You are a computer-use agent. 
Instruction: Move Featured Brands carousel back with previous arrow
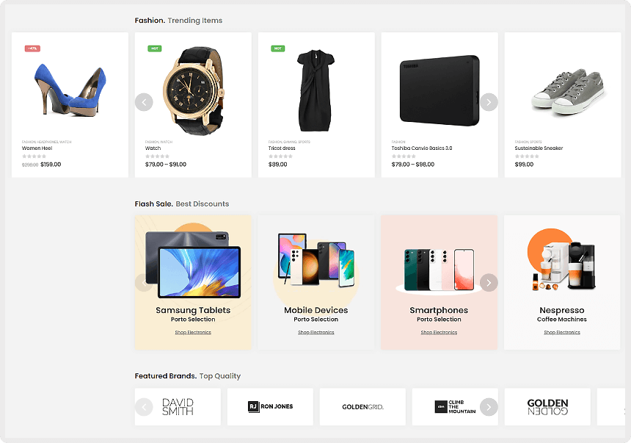pos(144,407)
